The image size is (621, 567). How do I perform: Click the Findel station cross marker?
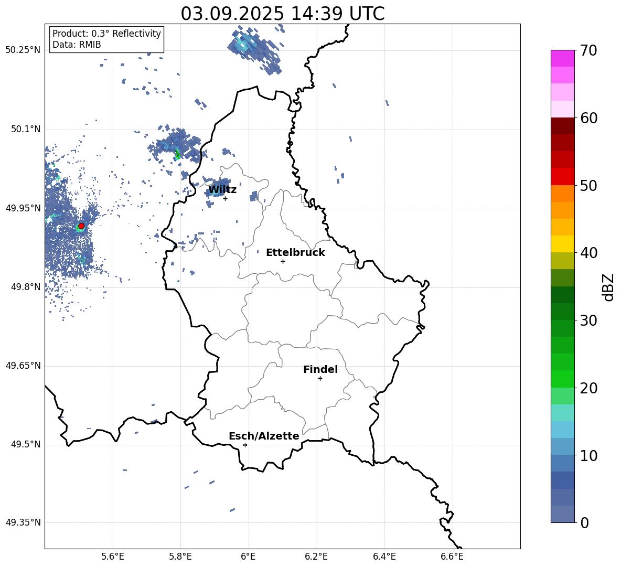320,378
